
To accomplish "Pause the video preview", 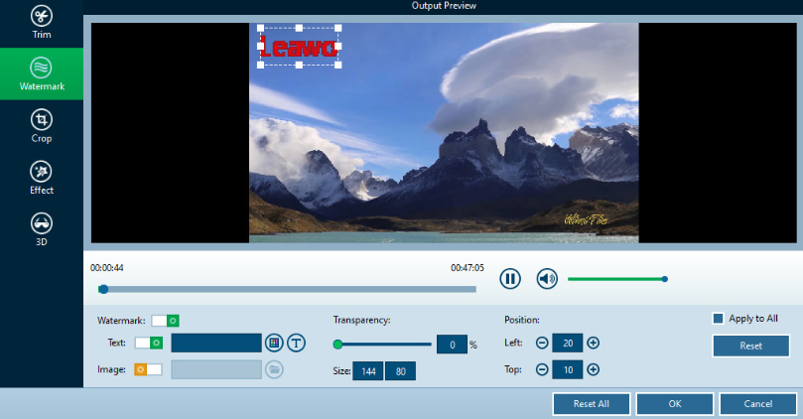I will click(510, 279).
